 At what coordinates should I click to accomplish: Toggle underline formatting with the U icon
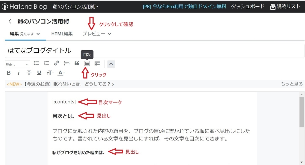[39, 73]
